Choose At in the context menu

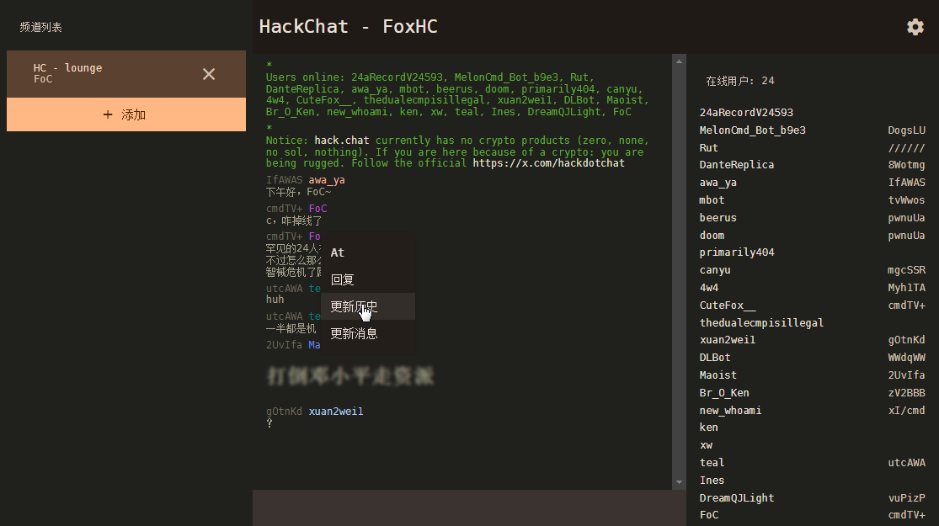click(x=368, y=252)
